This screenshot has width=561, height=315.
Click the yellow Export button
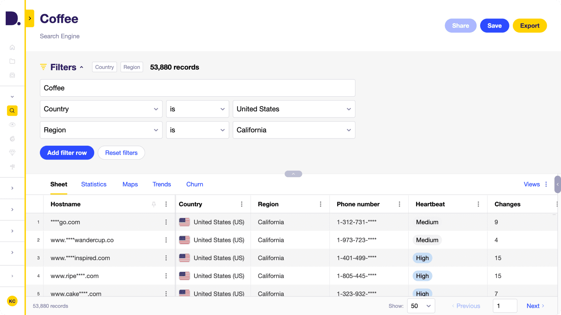coord(529,26)
